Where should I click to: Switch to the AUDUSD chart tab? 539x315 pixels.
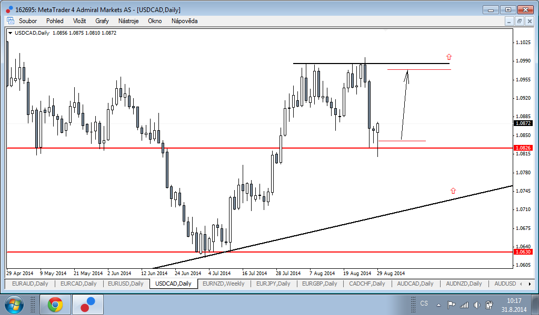505,283
